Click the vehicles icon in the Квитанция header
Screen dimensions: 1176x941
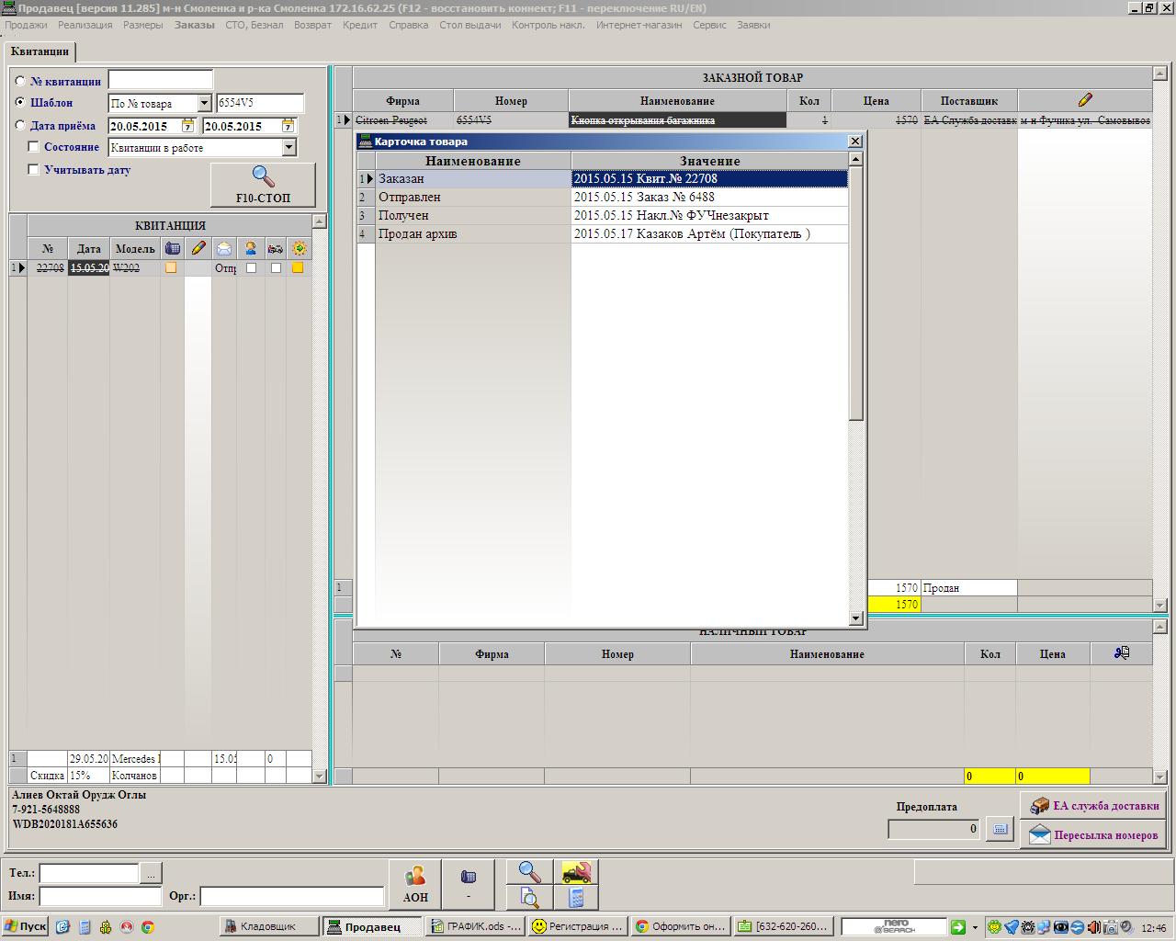pyautogui.click(x=275, y=248)
